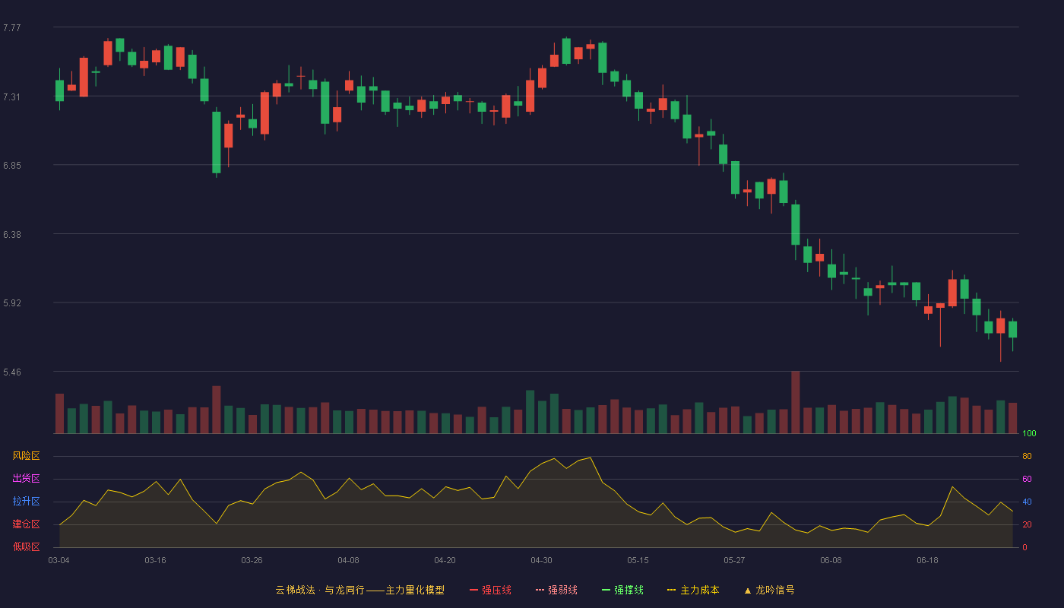The height and width of the screenshot is (608, 1064).
Task: Click the 低吸区 zone label
Action: point(26,546)
